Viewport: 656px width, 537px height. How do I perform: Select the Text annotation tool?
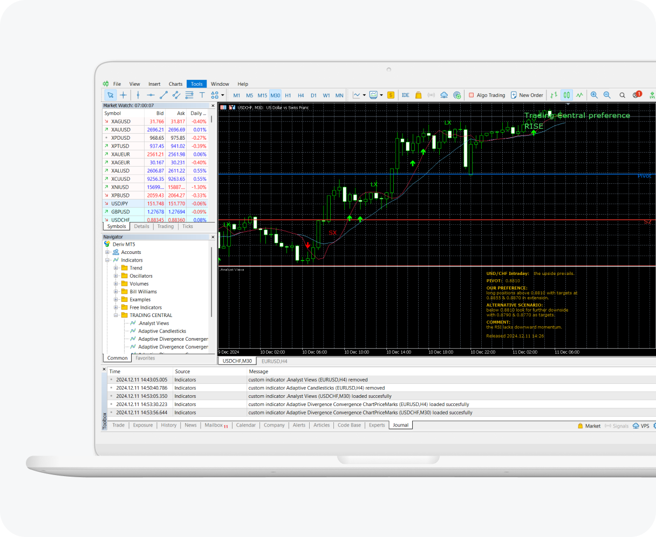202,95
